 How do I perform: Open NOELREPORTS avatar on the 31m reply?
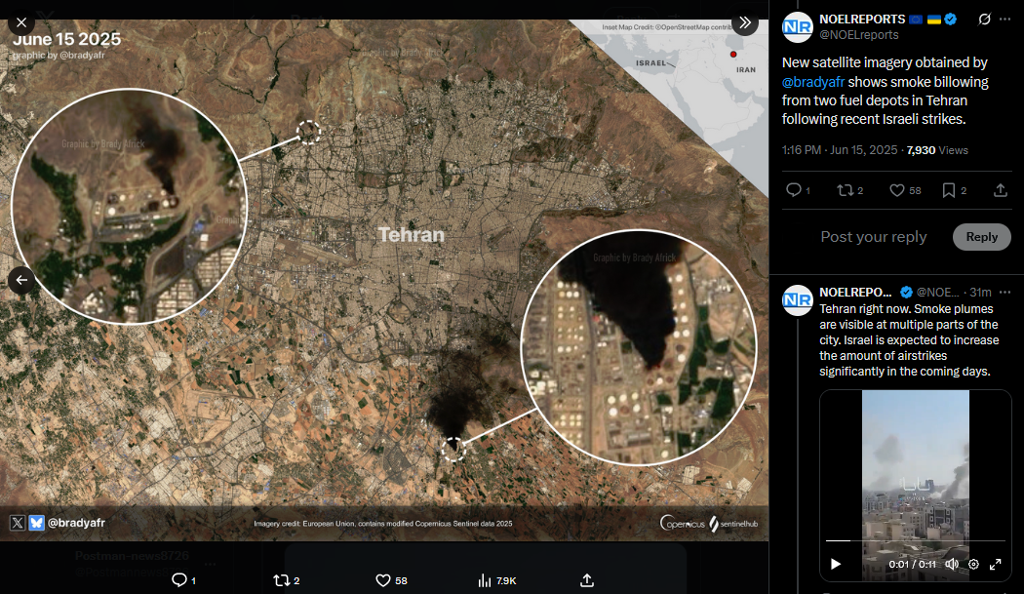(x=798, y=300)
